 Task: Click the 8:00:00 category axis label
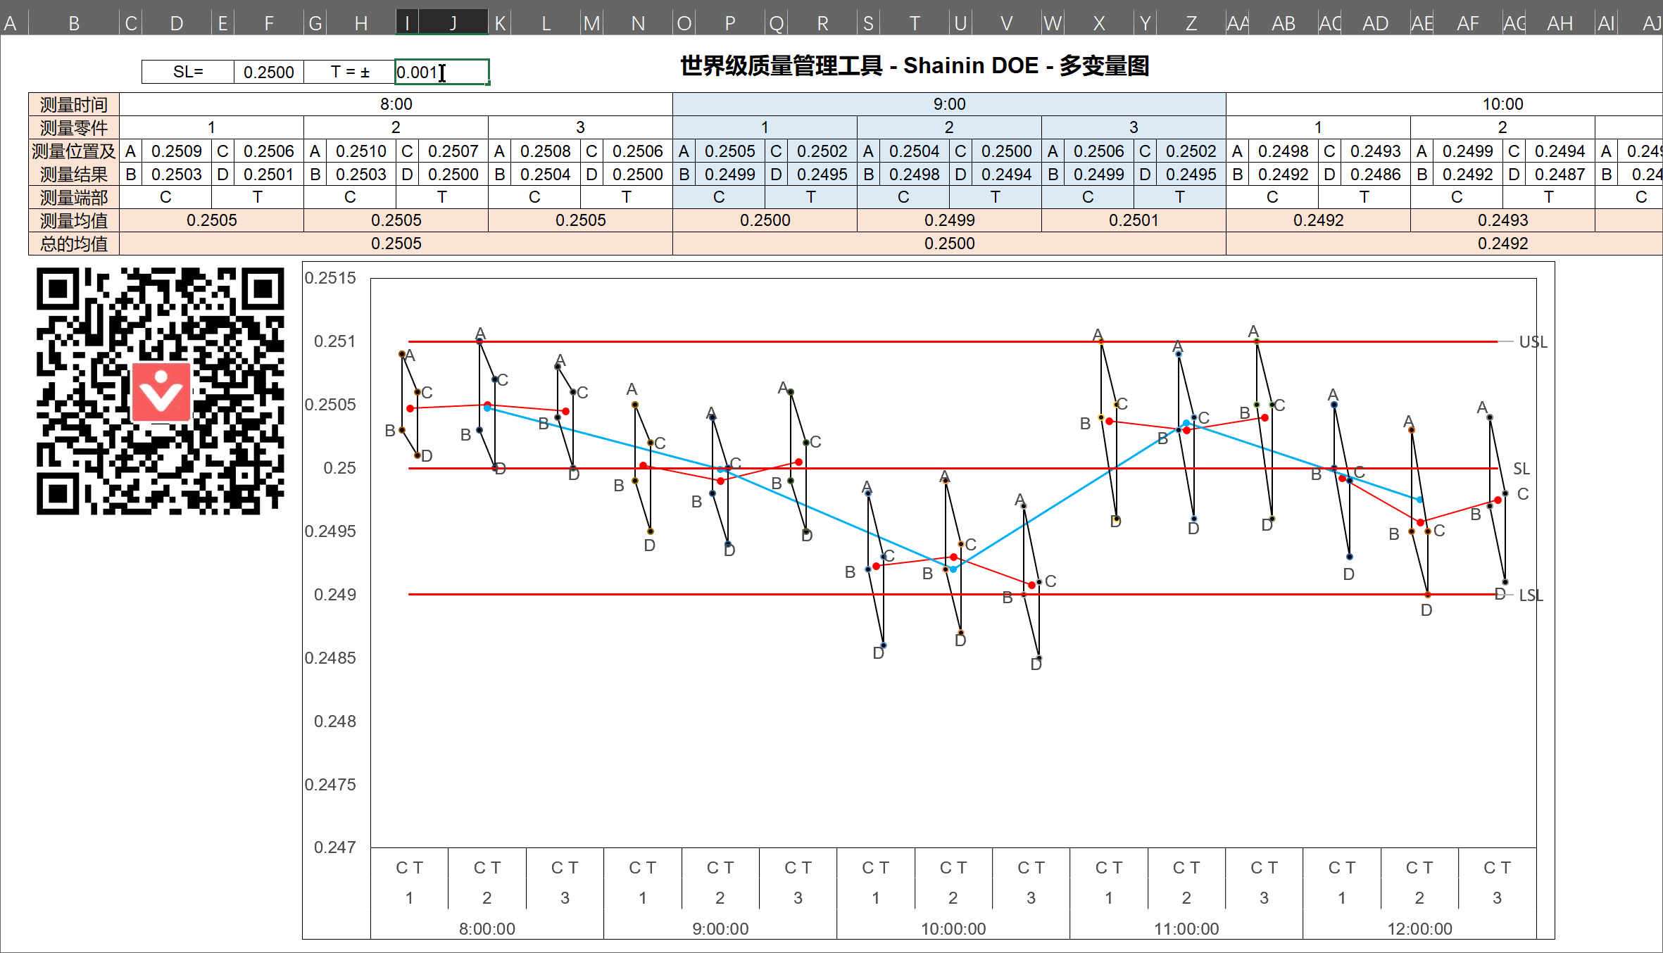[487, 928]
